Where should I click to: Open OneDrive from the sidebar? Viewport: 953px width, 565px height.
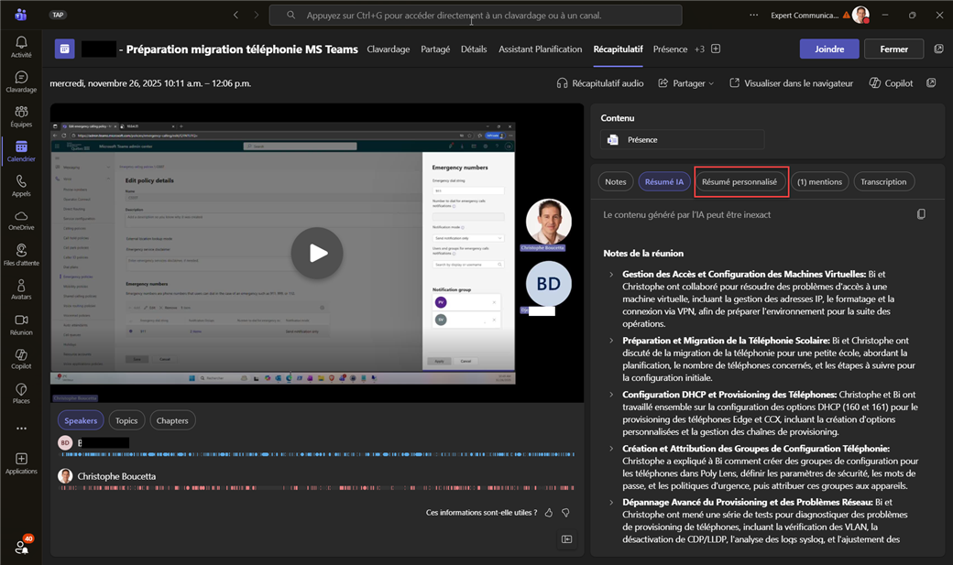click(20, 221)
